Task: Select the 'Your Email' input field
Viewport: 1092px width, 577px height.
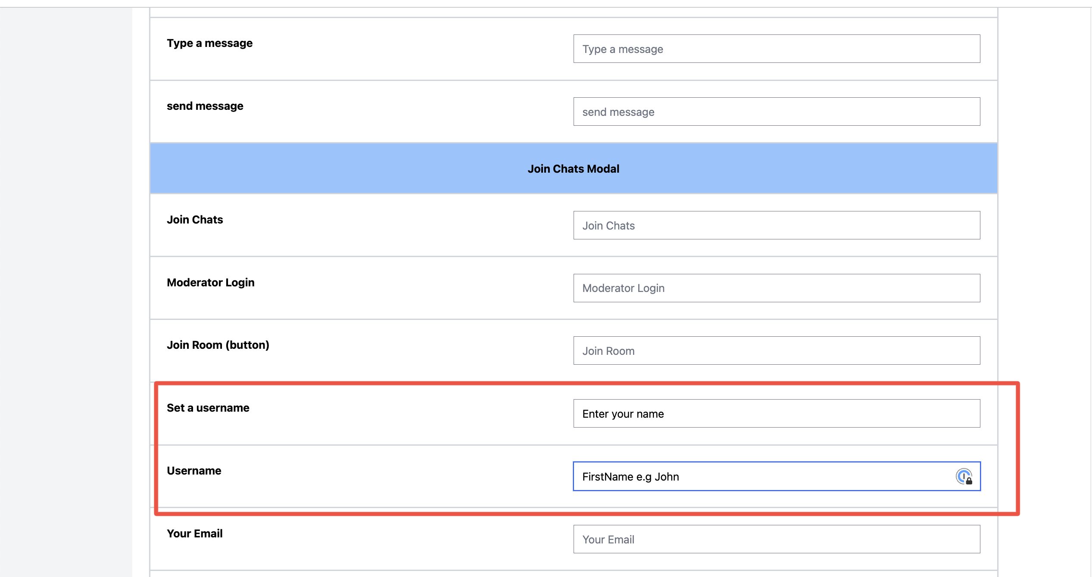Action: point(777,539)
